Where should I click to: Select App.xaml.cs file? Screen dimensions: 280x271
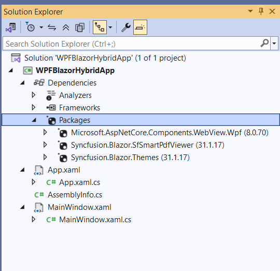(x=80, y=182)
